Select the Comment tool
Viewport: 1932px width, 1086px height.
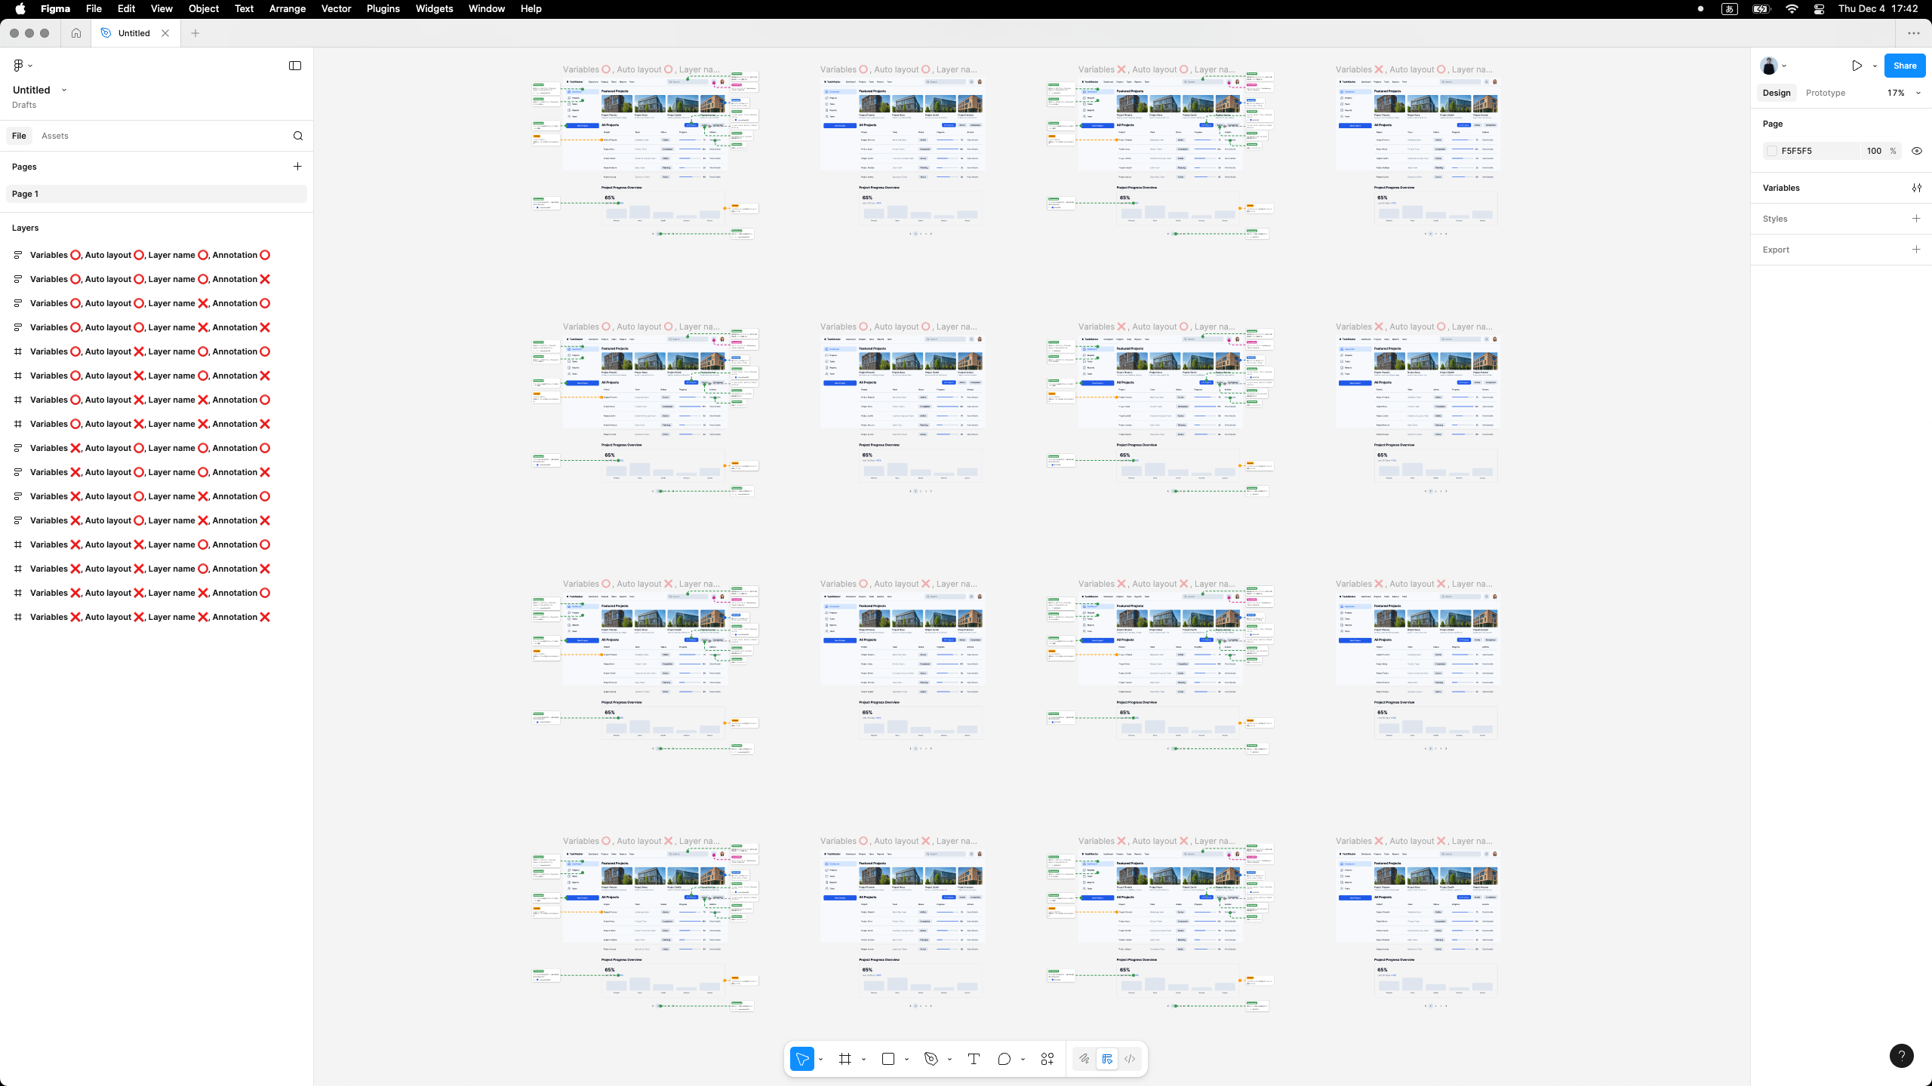click(x=1004, y=1059)
